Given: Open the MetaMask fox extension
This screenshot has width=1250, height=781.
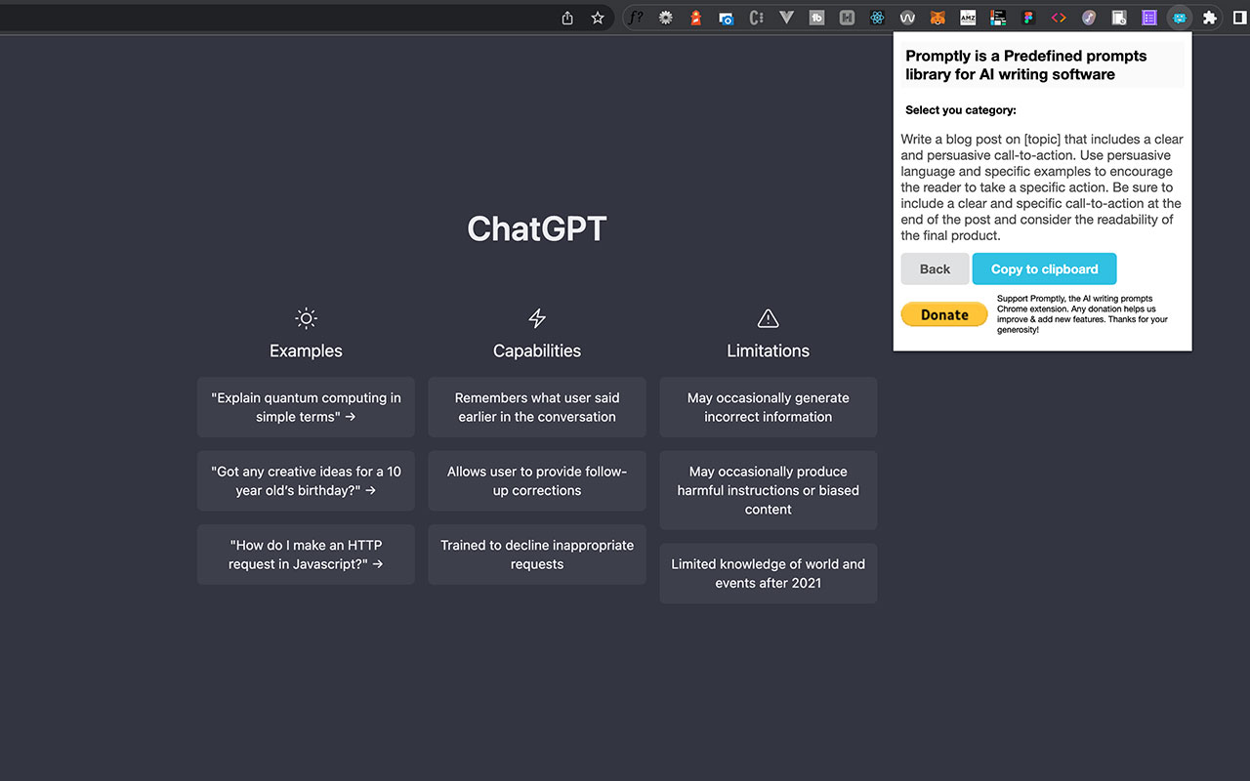Looking at the screenshot, I should tap(937, 18).
